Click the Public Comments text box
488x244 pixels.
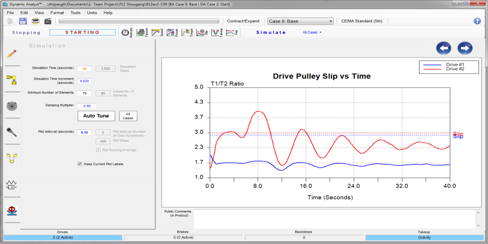[335, 219]
